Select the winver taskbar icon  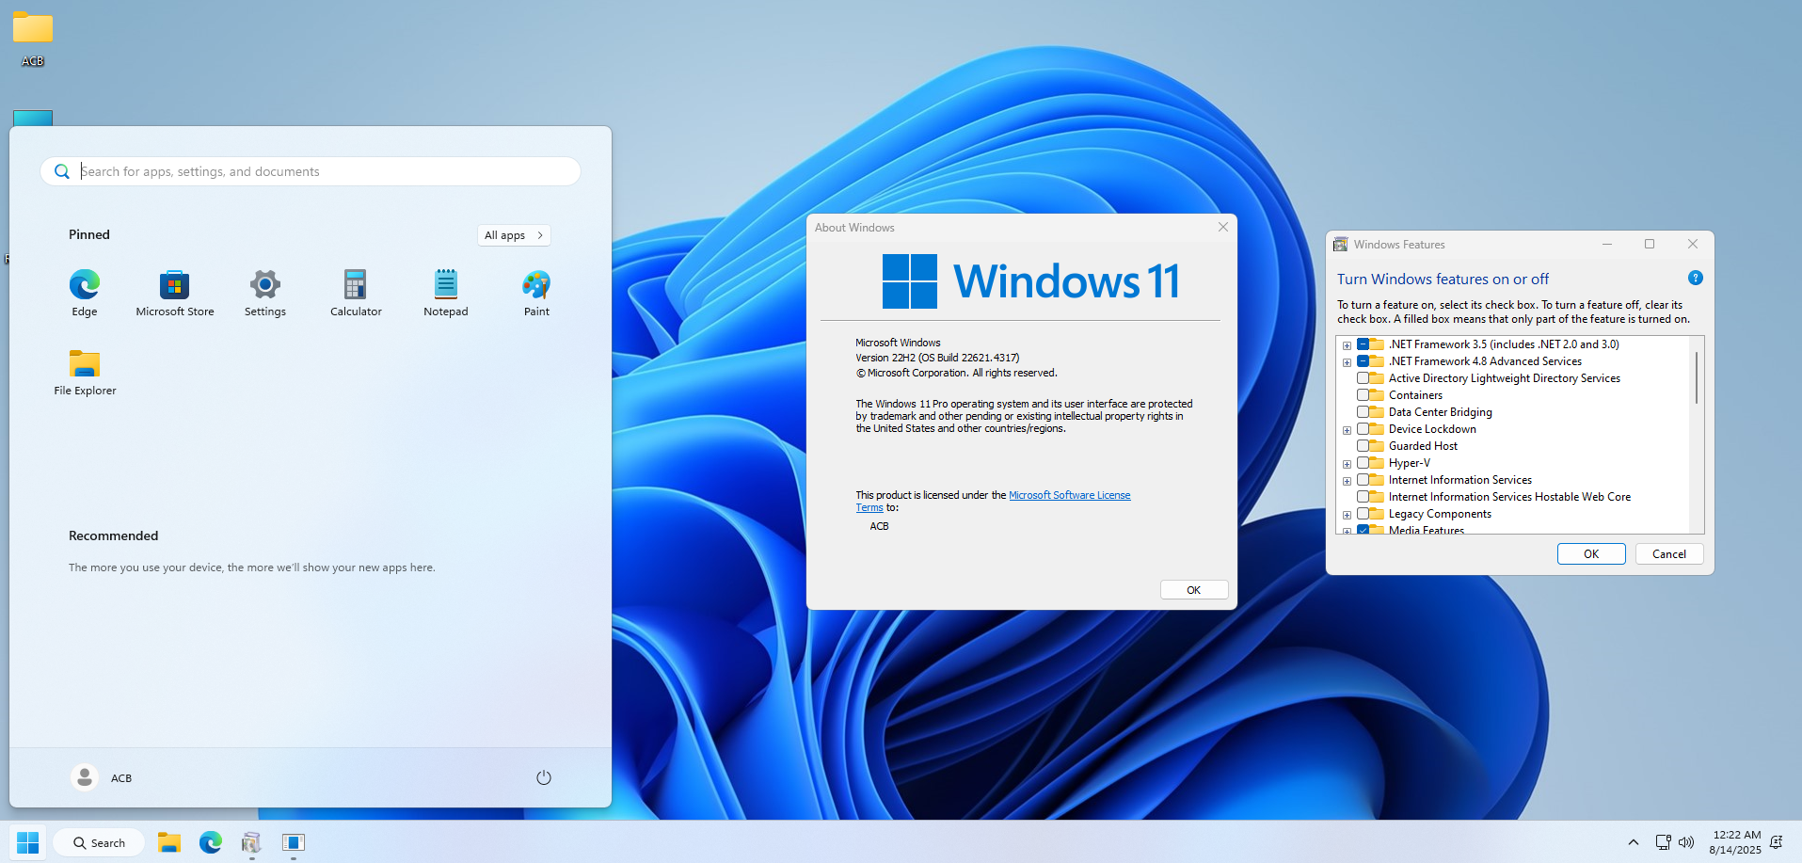tap(294, 842)
